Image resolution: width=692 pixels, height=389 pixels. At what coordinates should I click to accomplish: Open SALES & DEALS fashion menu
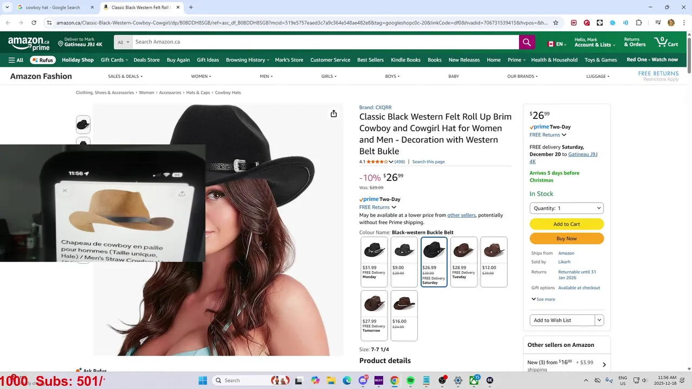tap(125, 76)
